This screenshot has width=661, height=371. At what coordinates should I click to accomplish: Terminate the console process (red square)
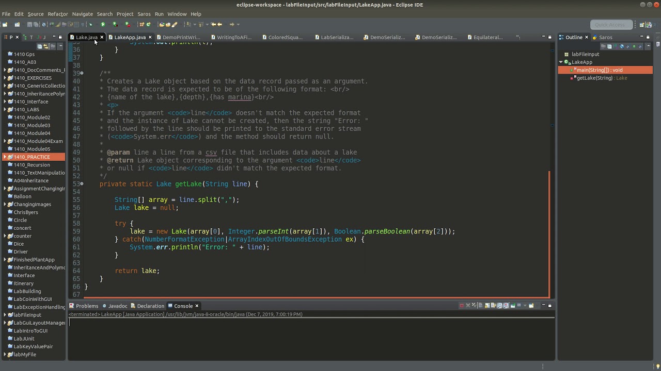point(462,306)
